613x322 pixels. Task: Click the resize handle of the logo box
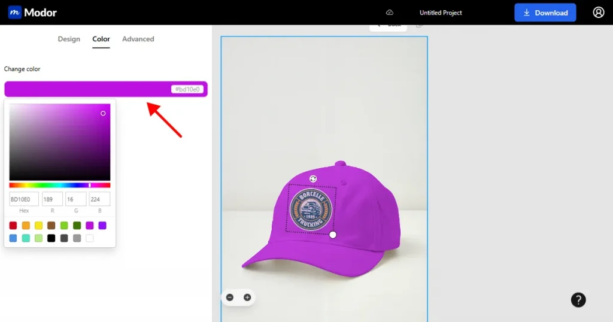333,235
